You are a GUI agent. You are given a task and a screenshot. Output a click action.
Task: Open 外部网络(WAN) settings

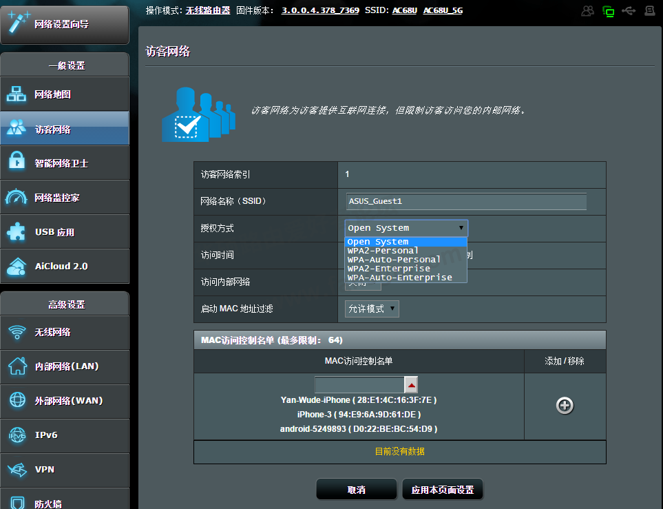coord(65,401)
